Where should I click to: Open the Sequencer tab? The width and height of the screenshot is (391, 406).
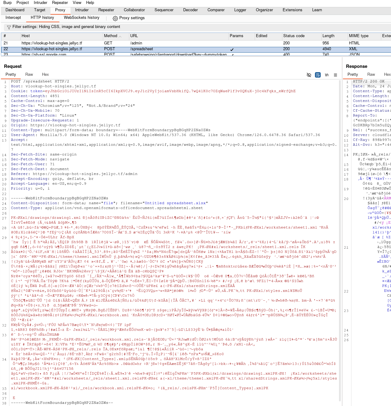click(164, 10)
